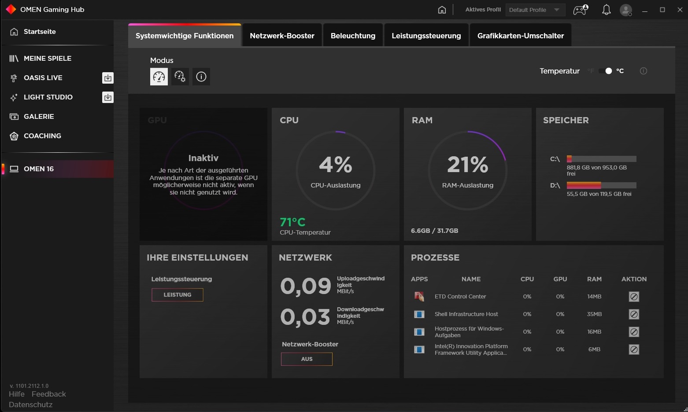Click the Shell Infrastructure Host app icon
The width and height of the screenshot is (688, 412).
[419, 314]
